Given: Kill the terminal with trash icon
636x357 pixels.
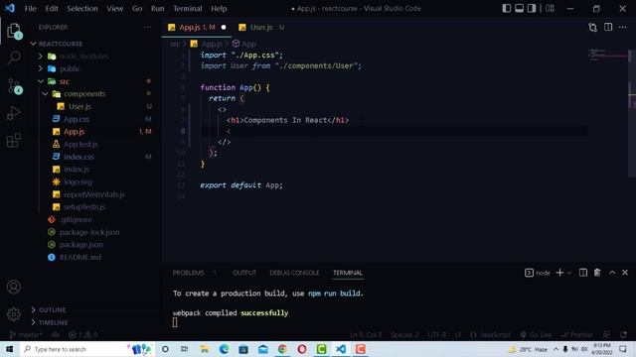Looking at the screenshot, I should coord(597,273).
